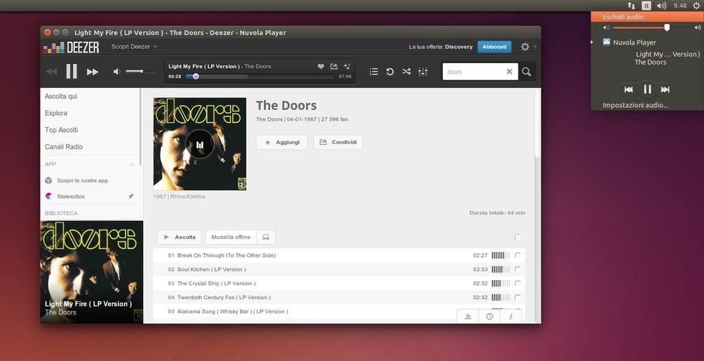Share the current track from player bar
This screenshot has width=704, height=361.
[x=333, y=67]
